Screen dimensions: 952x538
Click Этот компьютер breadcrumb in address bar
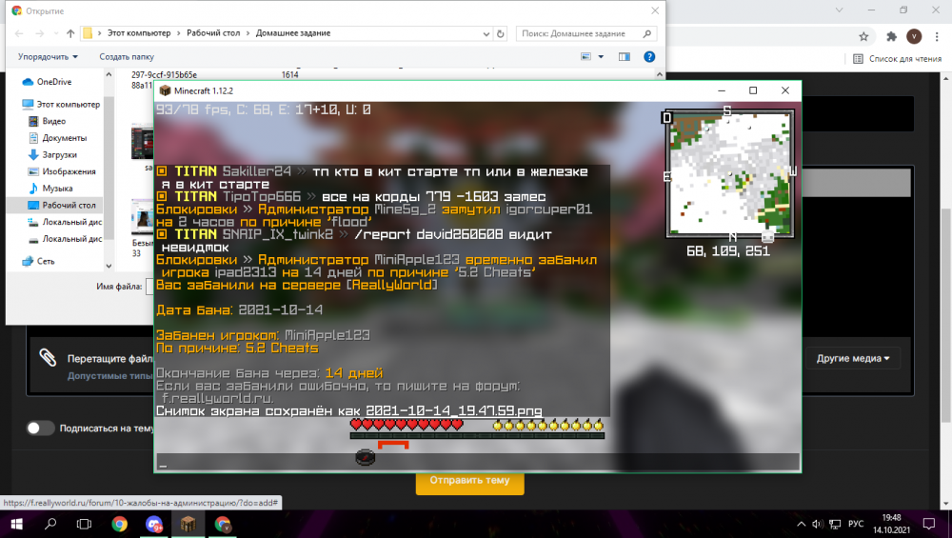click(139, 33)
